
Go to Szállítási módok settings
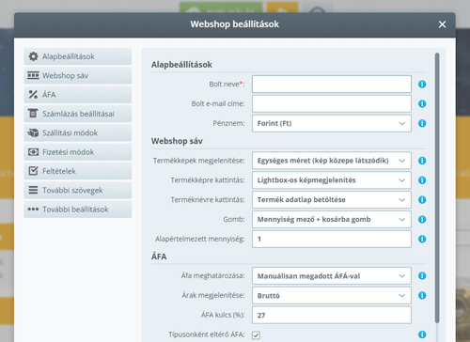click(x=78, y=132)
